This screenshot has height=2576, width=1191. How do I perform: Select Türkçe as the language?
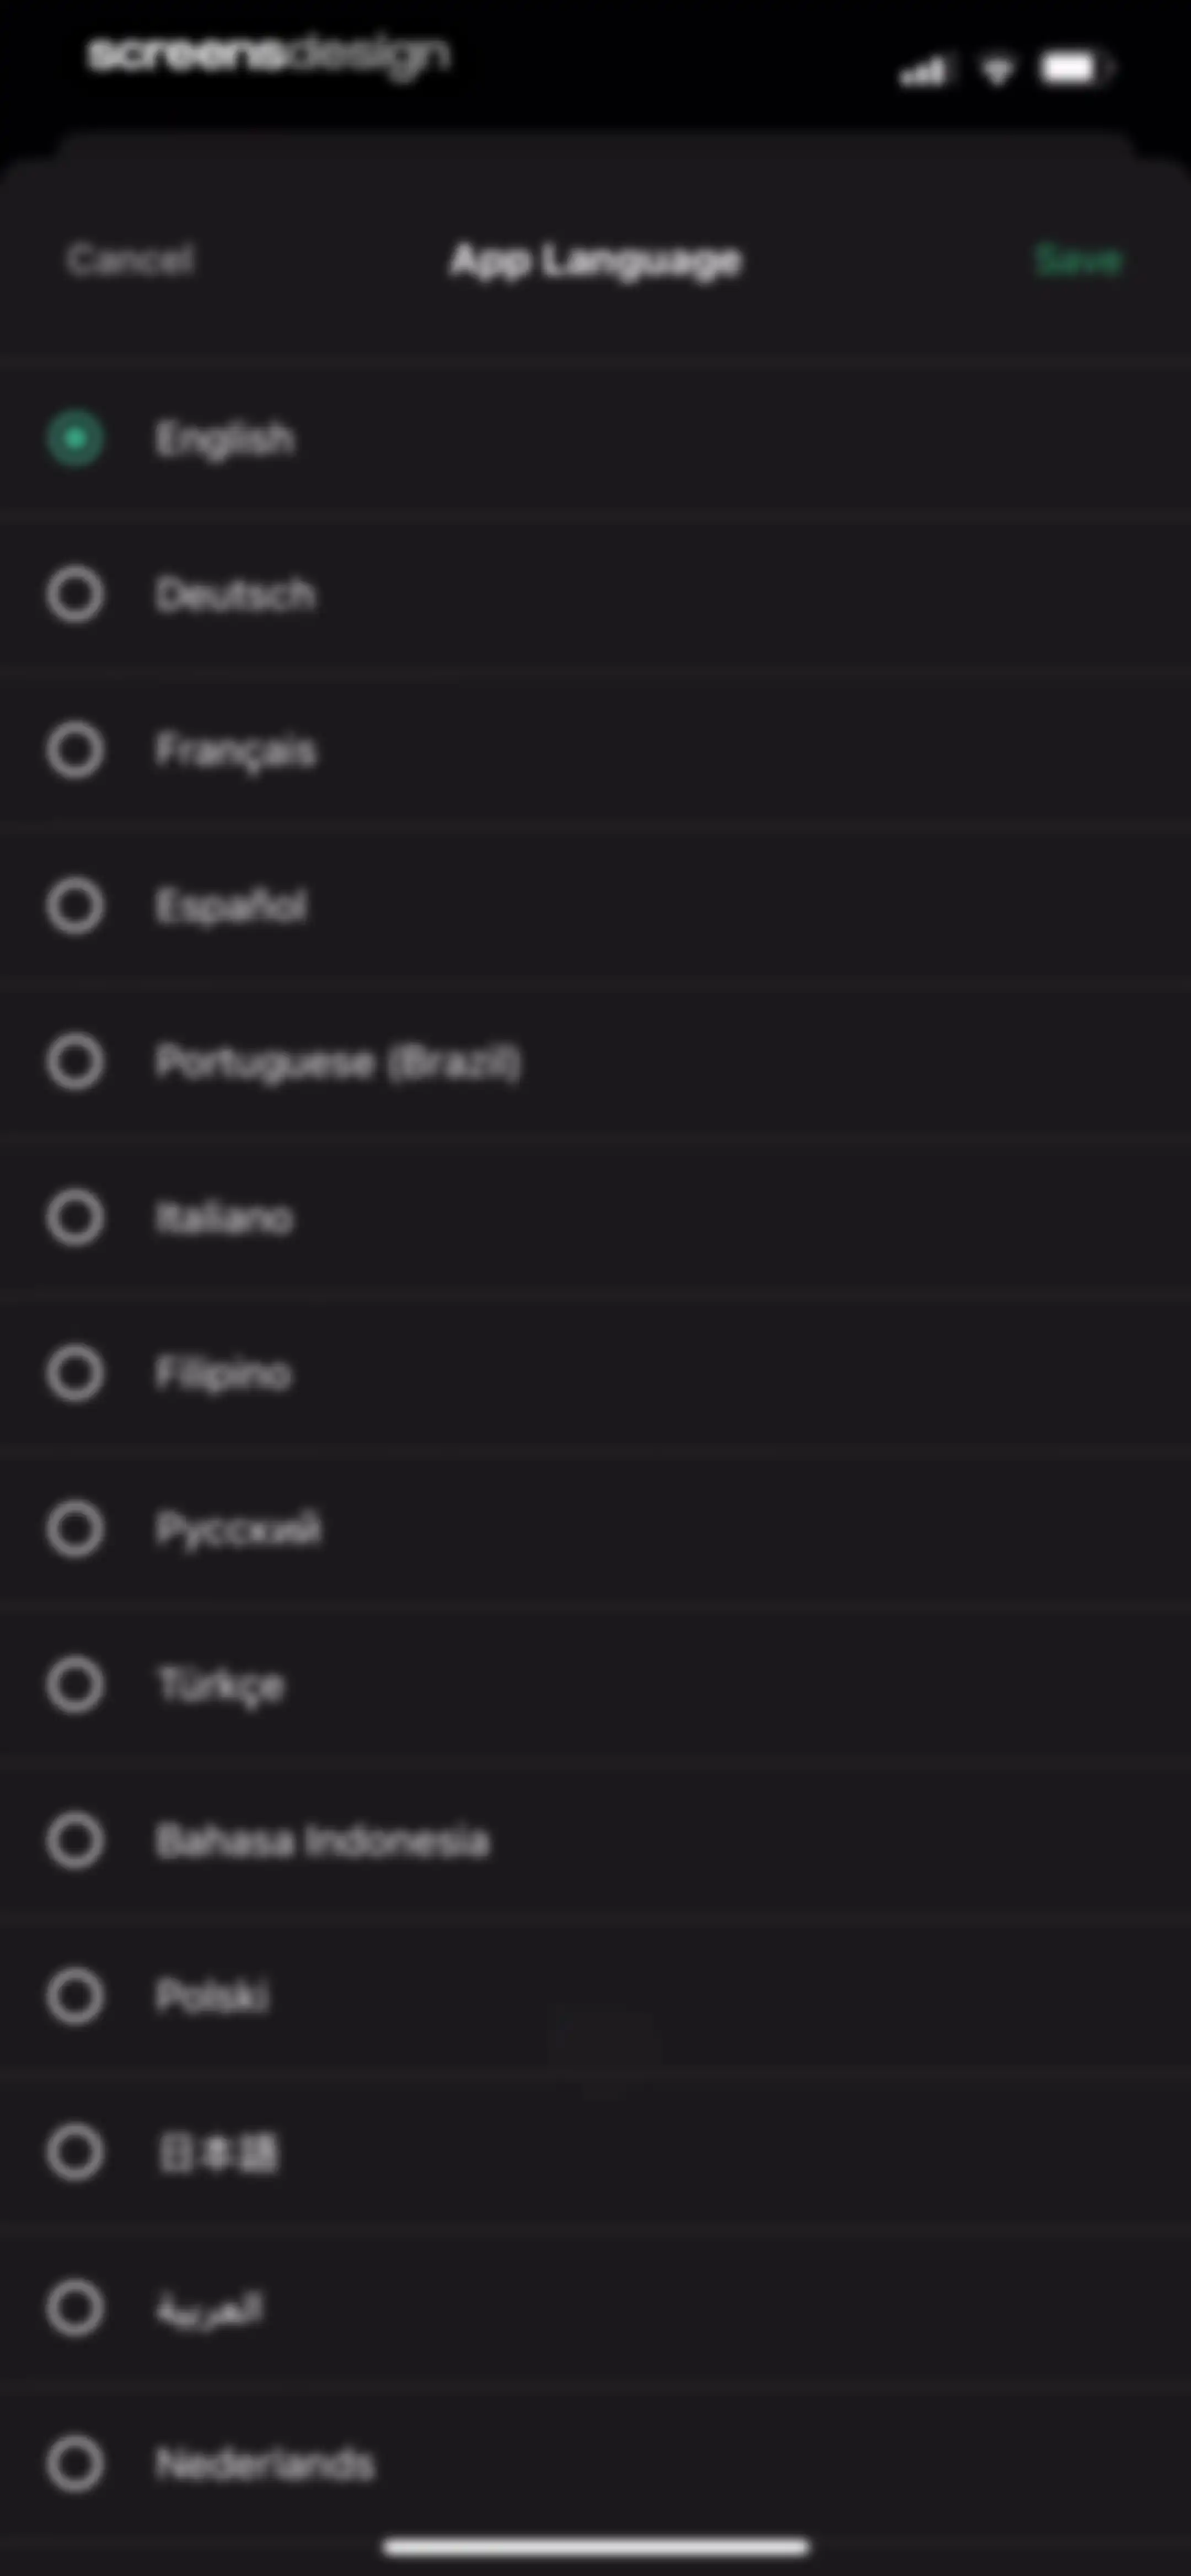coord(75,1685)
